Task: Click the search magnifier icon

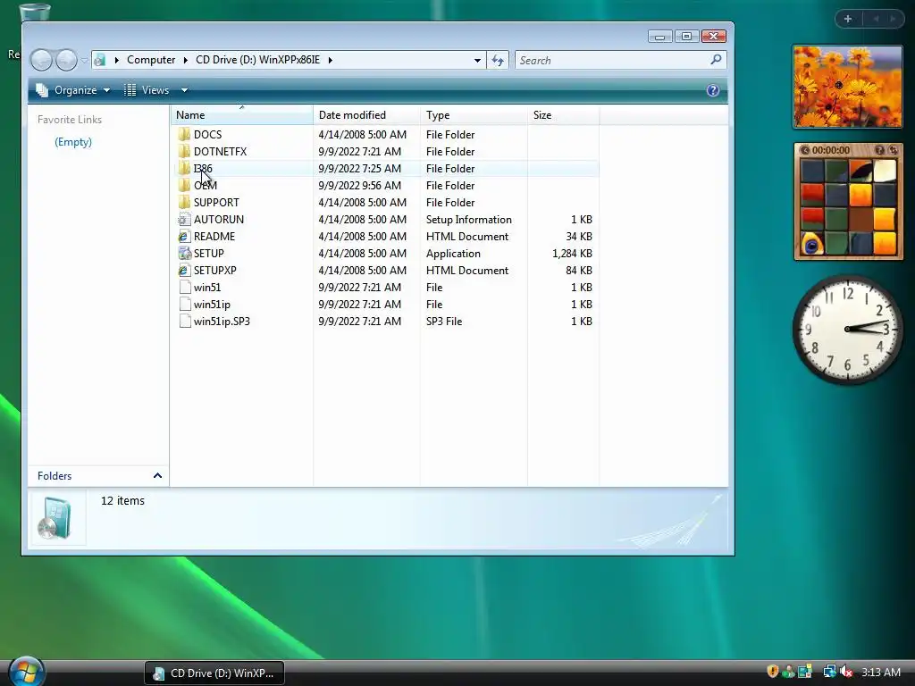Action: pyautogui.click(x=716, y=60)
